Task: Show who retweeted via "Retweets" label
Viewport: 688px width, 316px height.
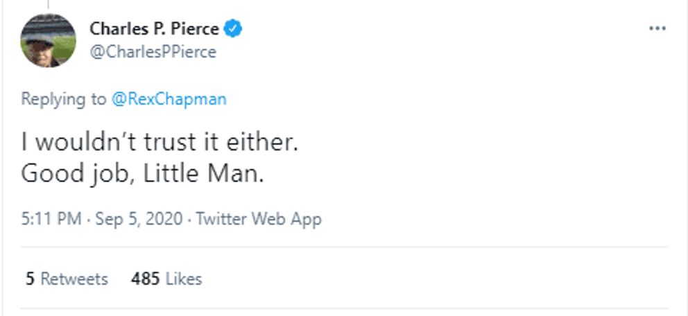Action: click(74, 279)
